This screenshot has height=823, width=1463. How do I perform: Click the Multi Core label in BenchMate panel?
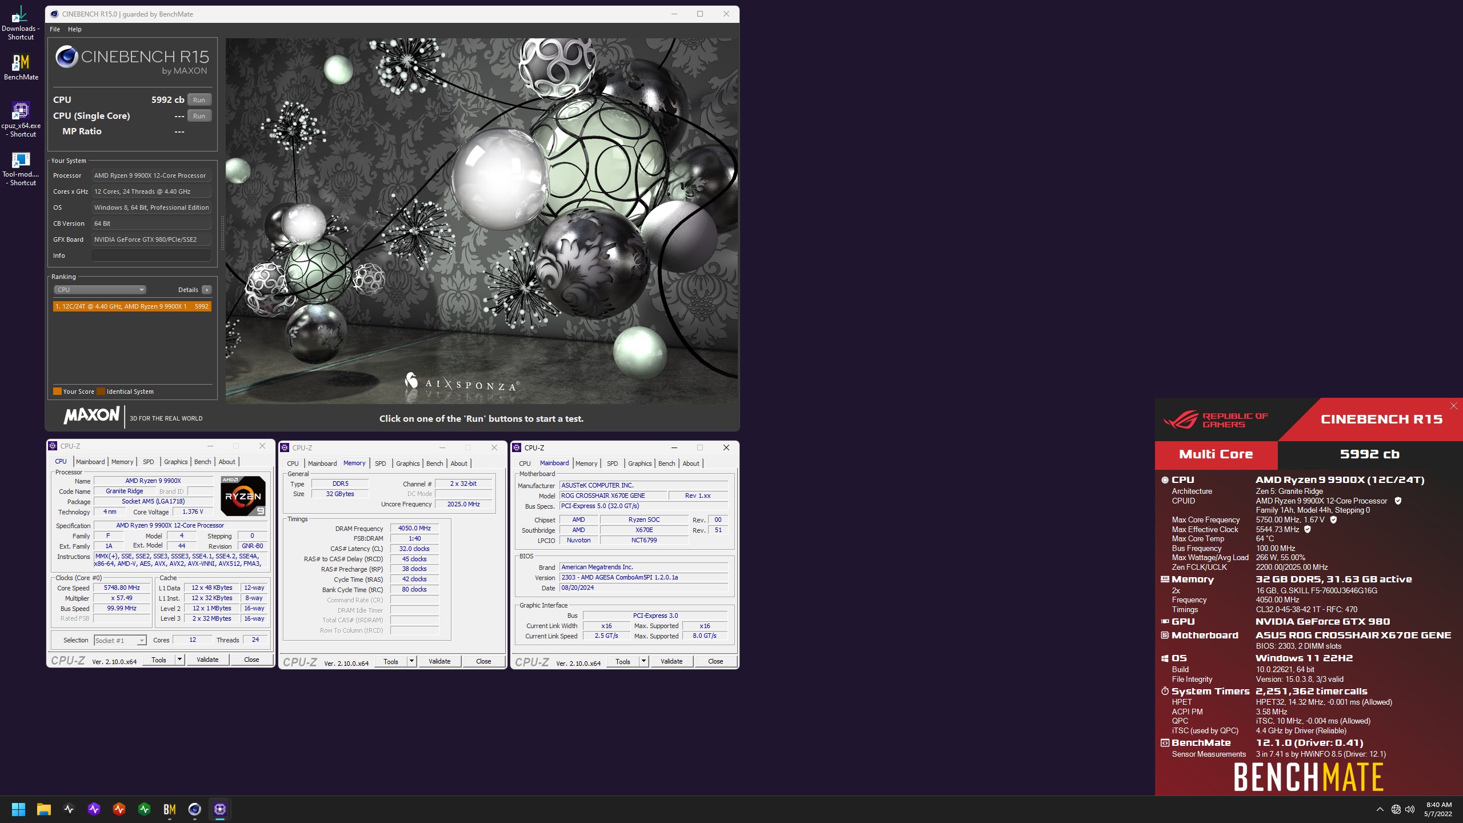pyautogui.click(x=1216, y=454)
